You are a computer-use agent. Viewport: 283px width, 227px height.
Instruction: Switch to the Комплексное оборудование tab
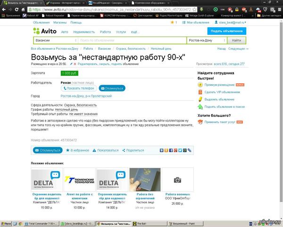pos(150,3)
